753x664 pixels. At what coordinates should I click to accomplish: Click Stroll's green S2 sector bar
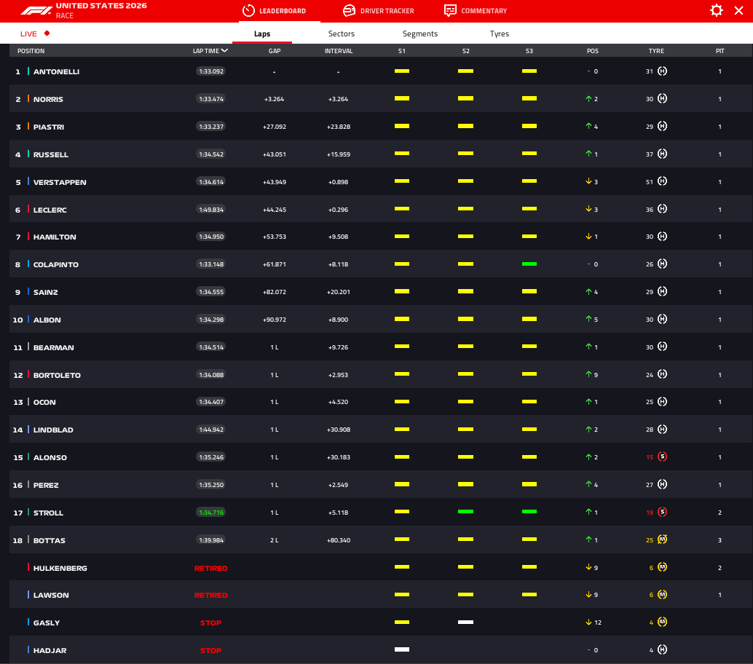[x=466, y=512]
